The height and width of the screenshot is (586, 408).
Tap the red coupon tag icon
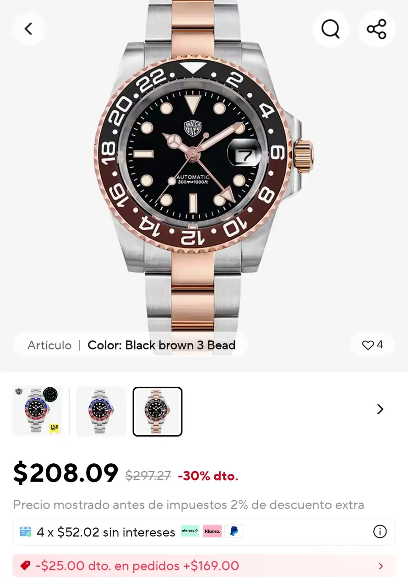[x=25, y=566]
